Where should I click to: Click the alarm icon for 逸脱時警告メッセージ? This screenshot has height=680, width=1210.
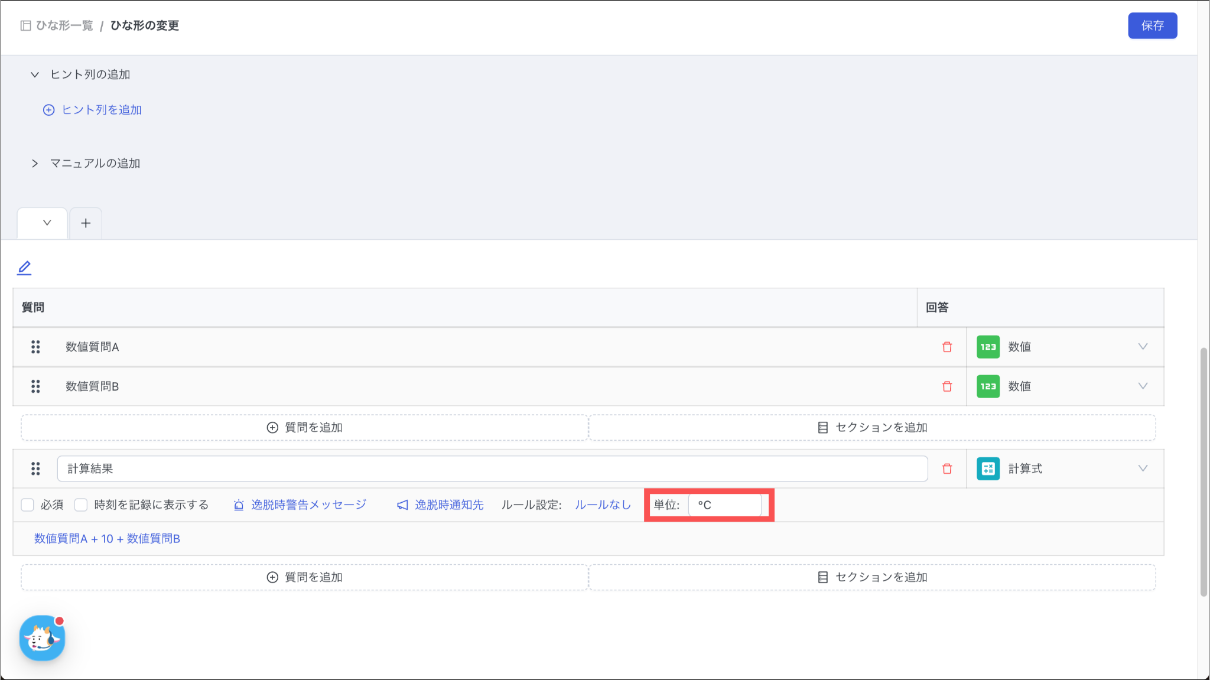point(239,505)
